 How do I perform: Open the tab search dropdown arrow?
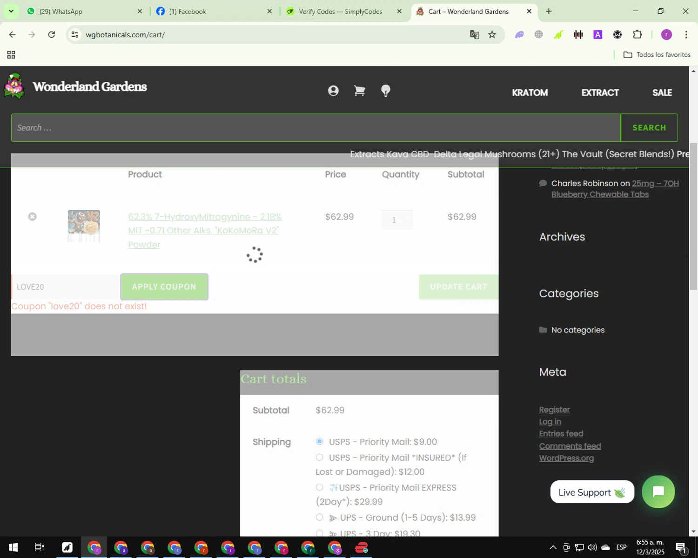[x=11, y=11]
